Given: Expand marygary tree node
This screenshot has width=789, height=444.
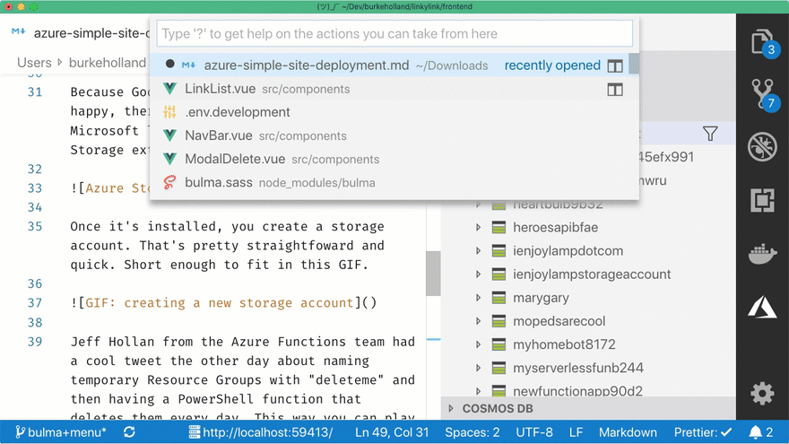Looking at the screenshot, I should pos(478,298).
